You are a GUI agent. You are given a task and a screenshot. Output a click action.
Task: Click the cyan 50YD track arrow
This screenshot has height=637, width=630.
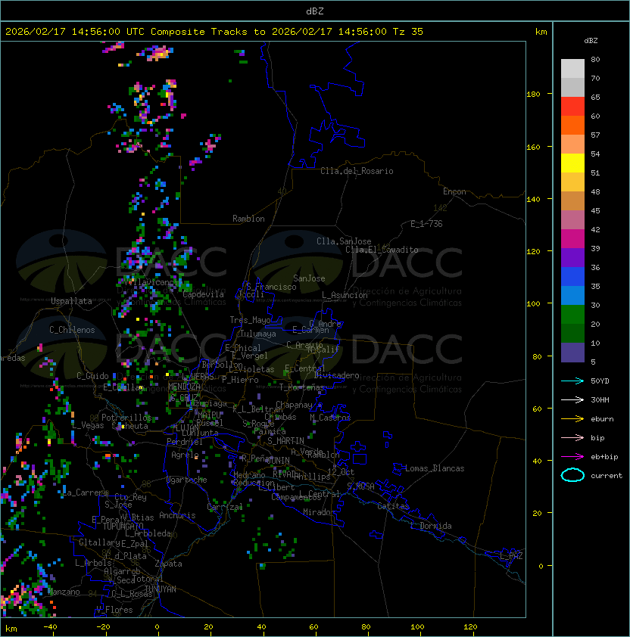[x=572, y=381]
